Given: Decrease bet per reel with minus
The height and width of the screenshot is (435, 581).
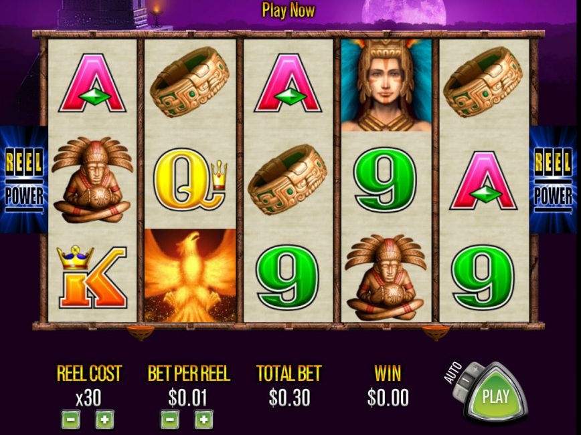Looking at the screenshot, I should tap(170, 420).
